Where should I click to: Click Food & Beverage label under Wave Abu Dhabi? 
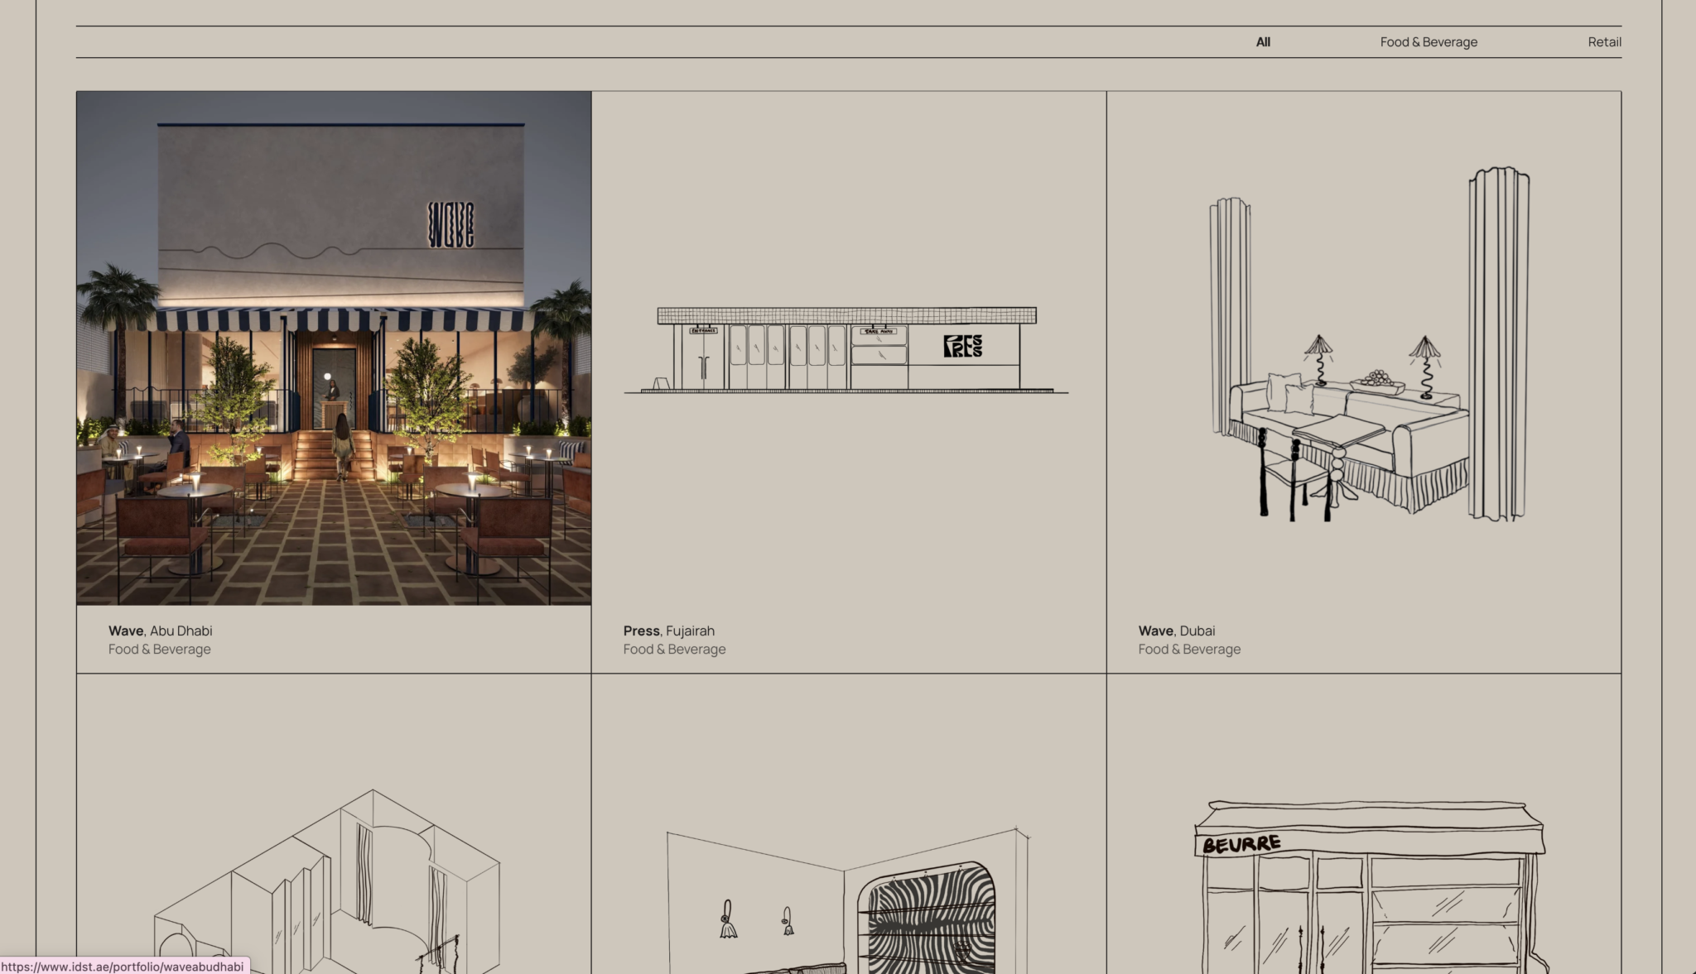point(159,650)
